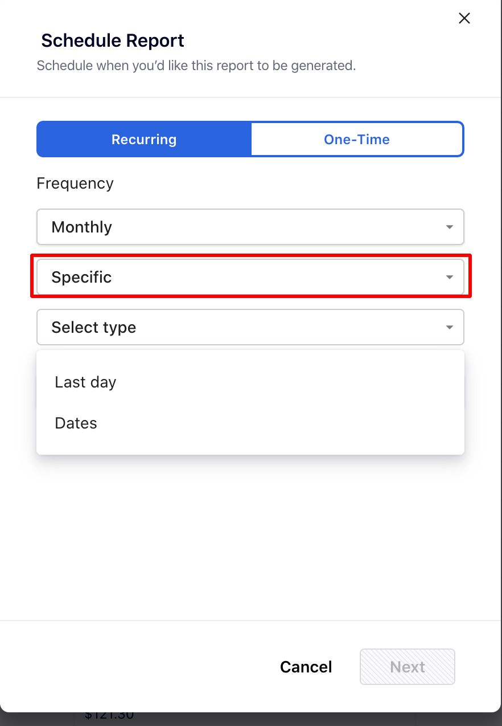Click the Specific dropdown caret arrow
This screenshot has height=726, width=502.
[x=450, y=278]
